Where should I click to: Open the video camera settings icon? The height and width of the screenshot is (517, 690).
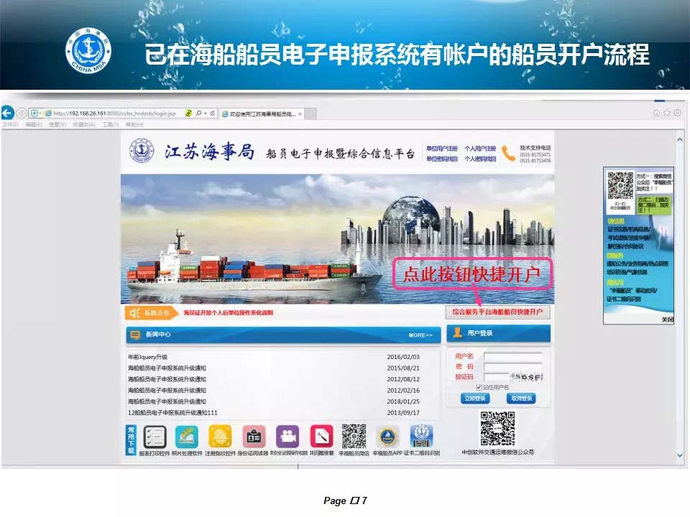[287, 437]
